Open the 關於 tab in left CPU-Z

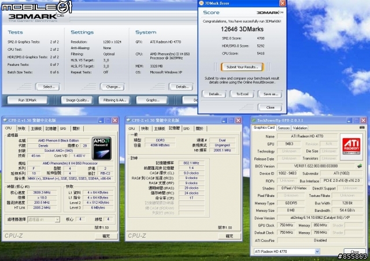coord(76,129)
